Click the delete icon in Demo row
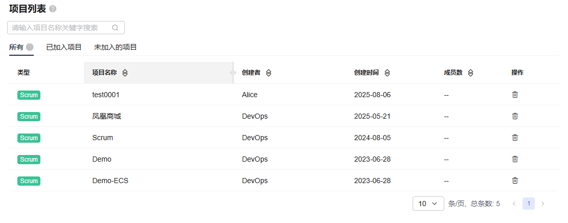This screenshot has height=223, width=568. point(515,159)
